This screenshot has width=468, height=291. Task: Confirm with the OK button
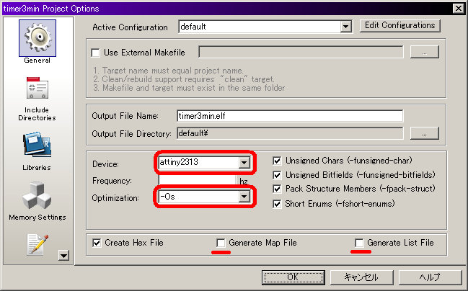pos(293,277)
